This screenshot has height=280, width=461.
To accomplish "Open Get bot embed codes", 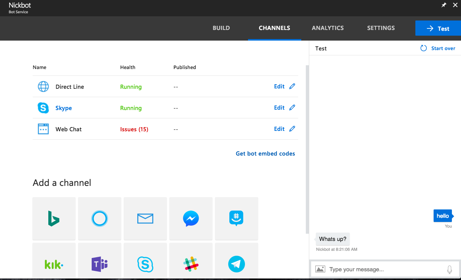I will [265, 154].
